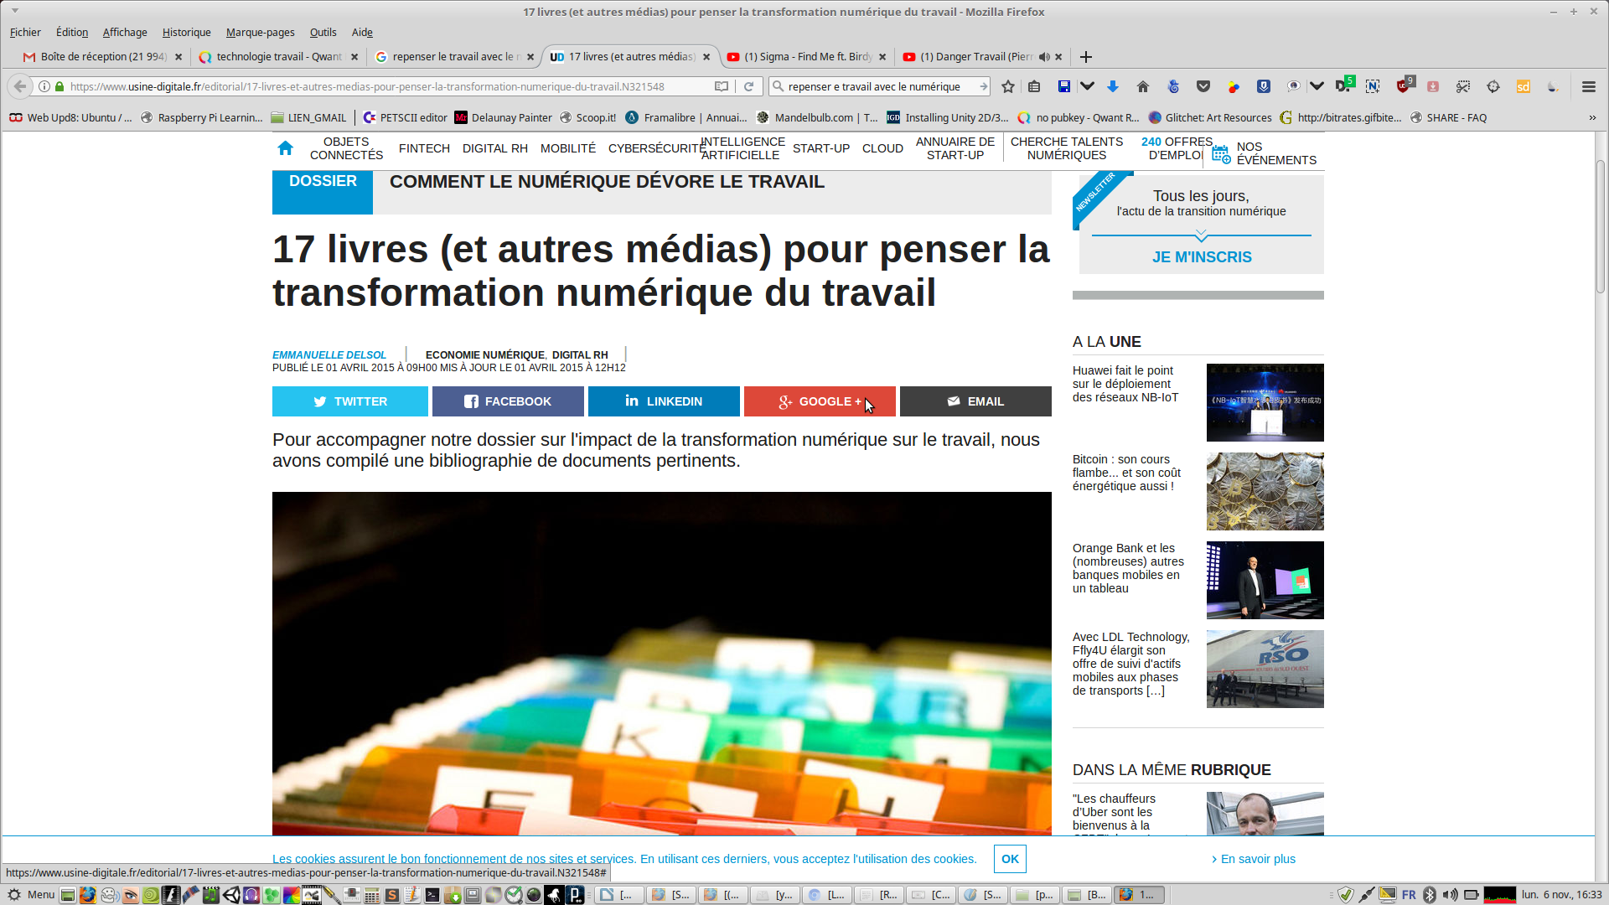Mute the Danger Travail tab audio
1609x905 pixels.
pyautogui.click(x=1044, y=57)
